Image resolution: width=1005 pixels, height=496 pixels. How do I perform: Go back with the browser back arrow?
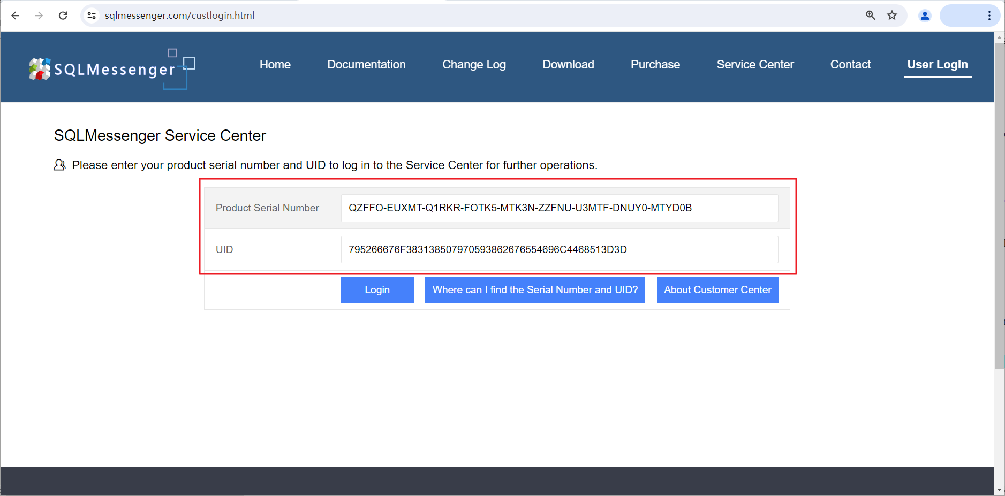[x=15, y=16]
